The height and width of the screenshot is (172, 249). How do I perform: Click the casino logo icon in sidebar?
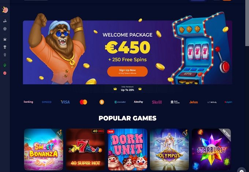tap(5, 10)
